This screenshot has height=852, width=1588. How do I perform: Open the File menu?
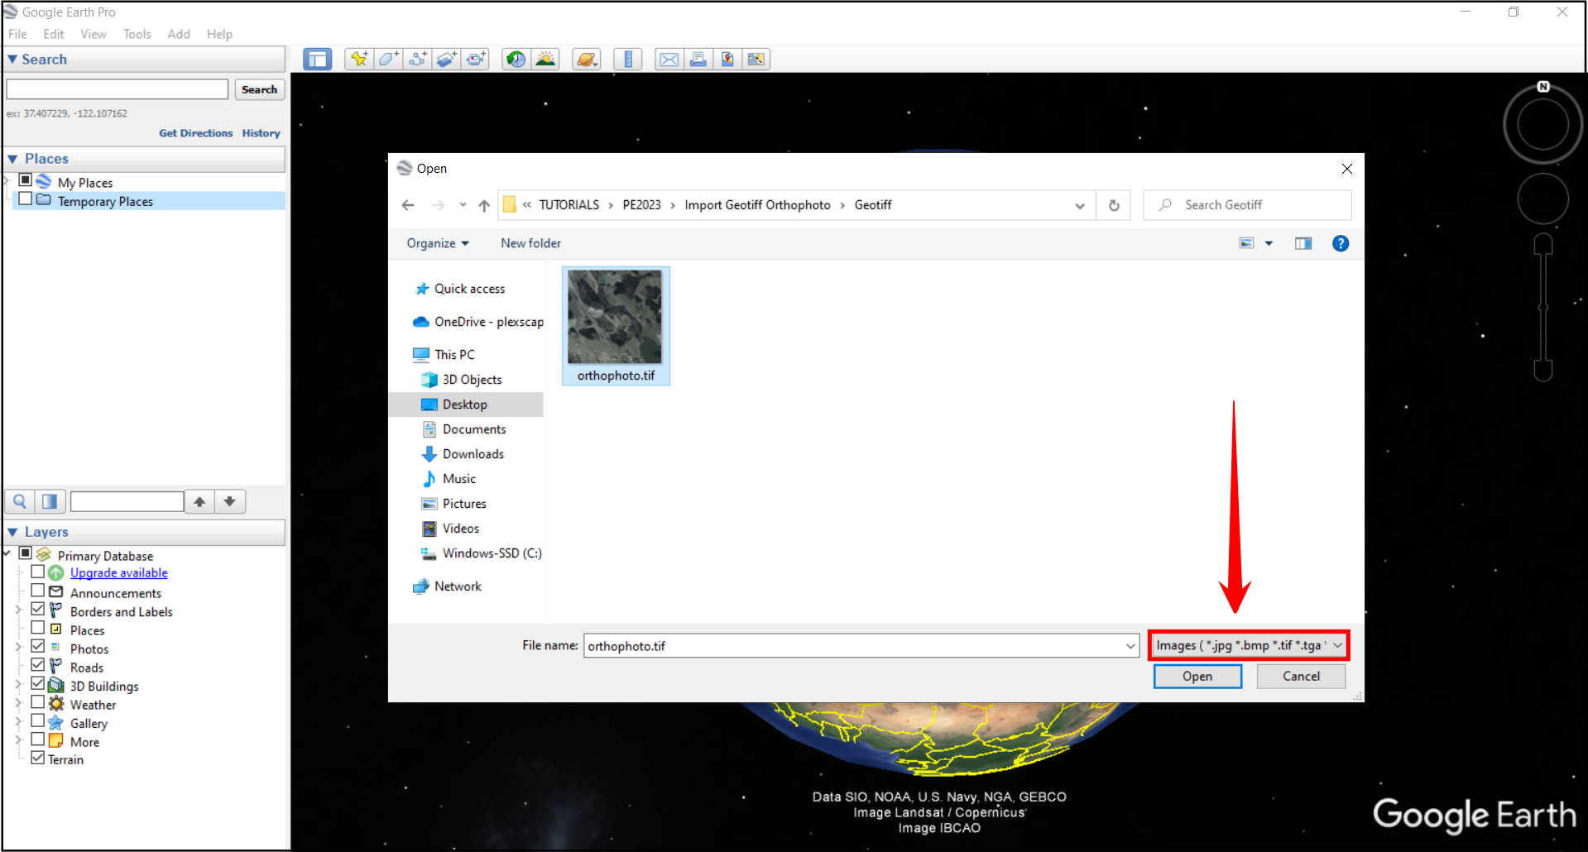click(x=17, y=34)
